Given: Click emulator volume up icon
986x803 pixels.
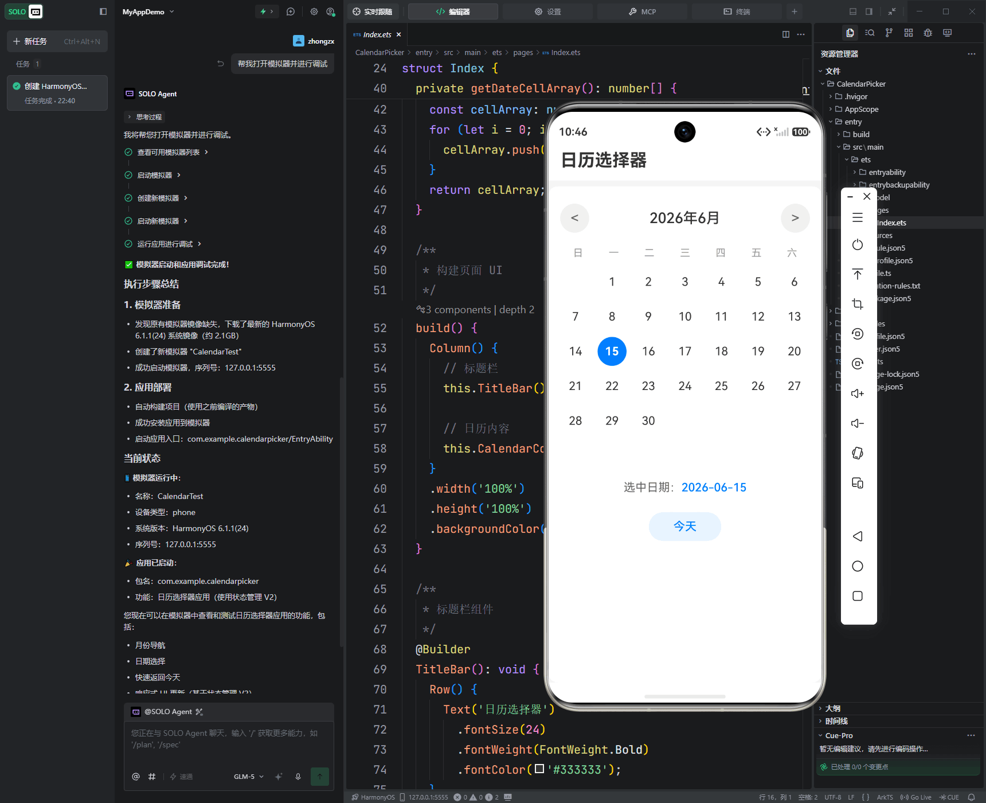Looking at the screenshot, I should coord(858,393).
